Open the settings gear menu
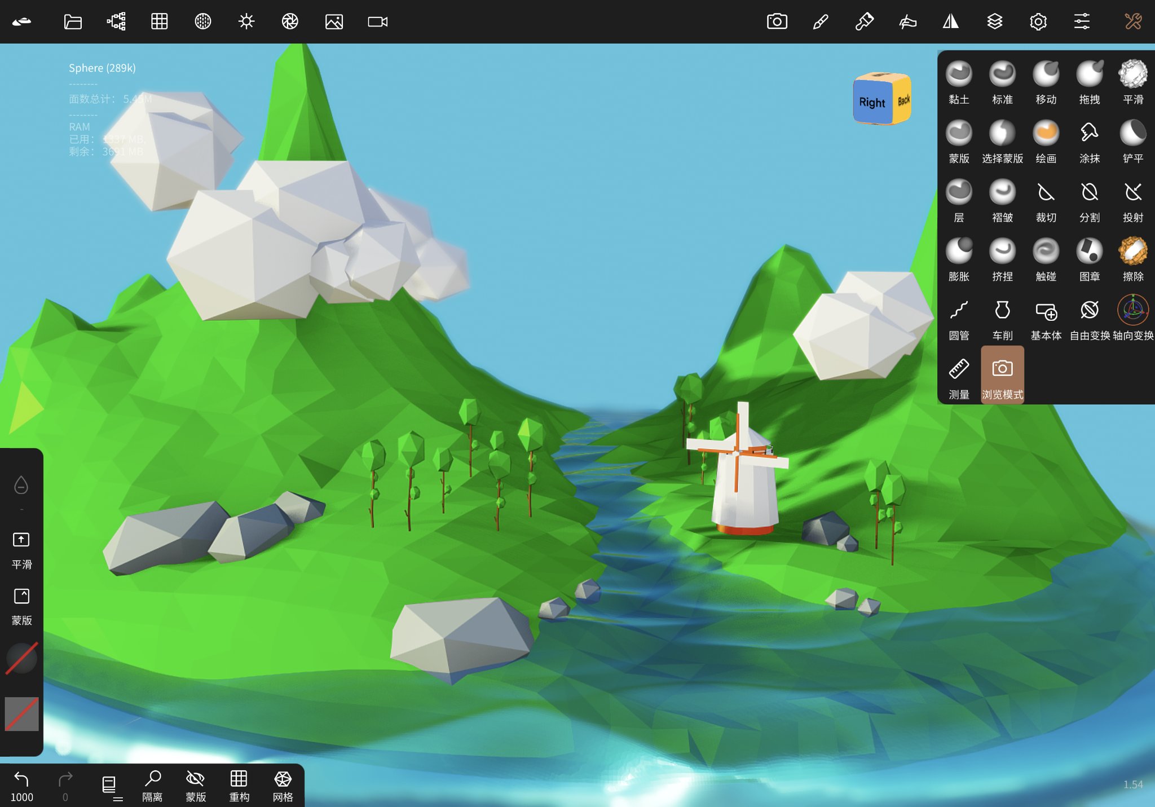Viewport: 1155px width, 807px height. [1038, 22]
